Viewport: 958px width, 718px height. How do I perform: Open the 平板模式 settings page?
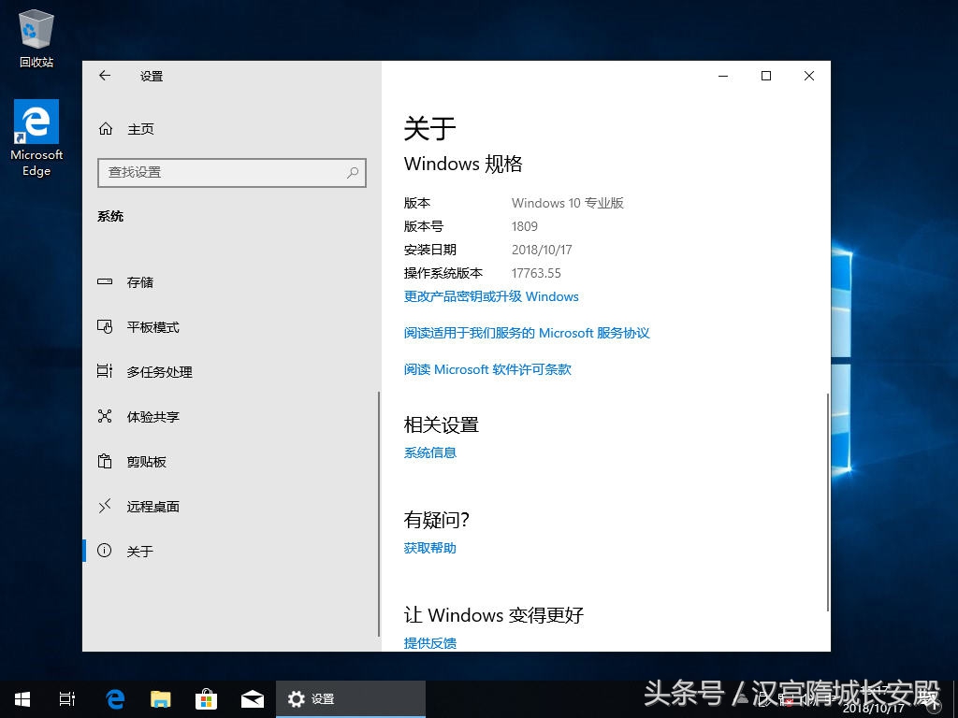pyautogui.click(x=230, y=327)
